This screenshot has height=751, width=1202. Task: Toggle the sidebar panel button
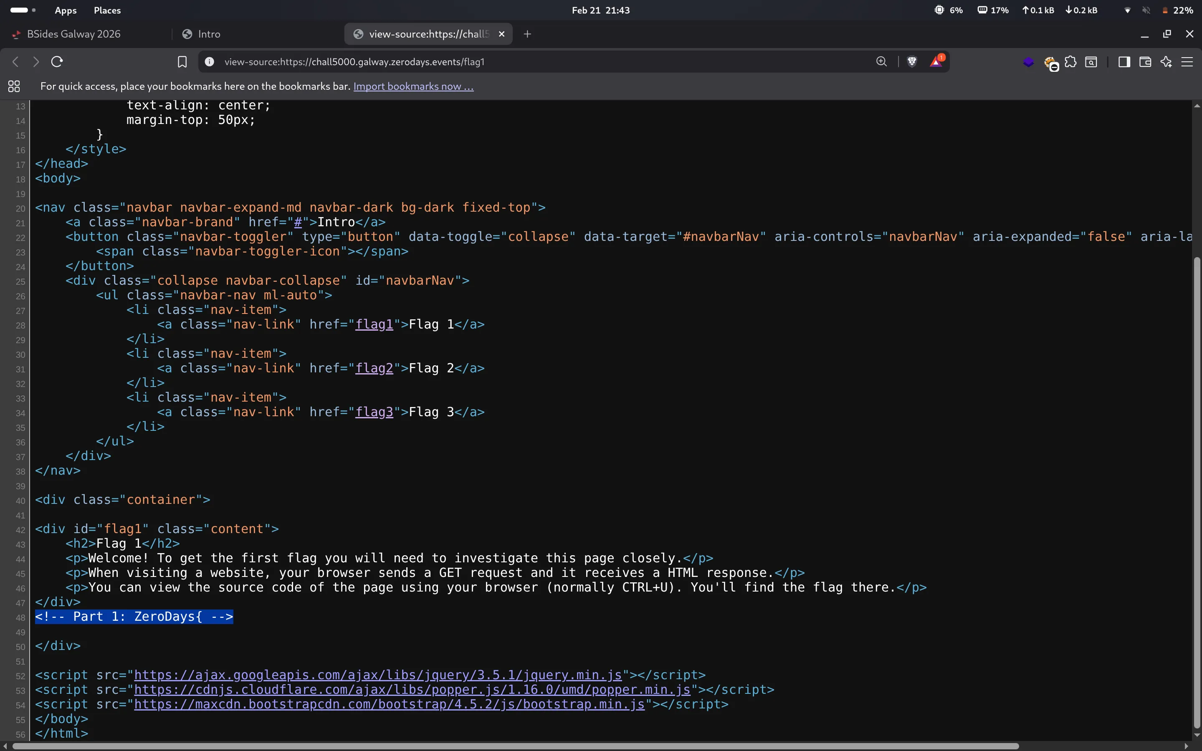pyautogui.click(x=1124, y=62)
